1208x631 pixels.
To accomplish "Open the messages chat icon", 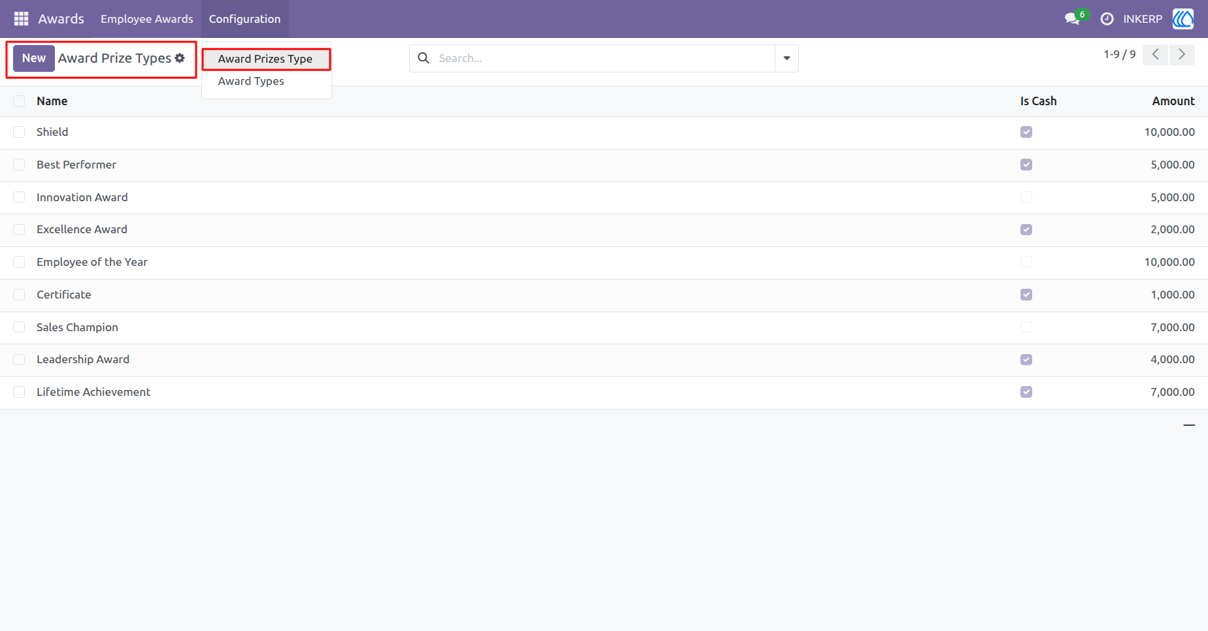I will [1072, 19].
